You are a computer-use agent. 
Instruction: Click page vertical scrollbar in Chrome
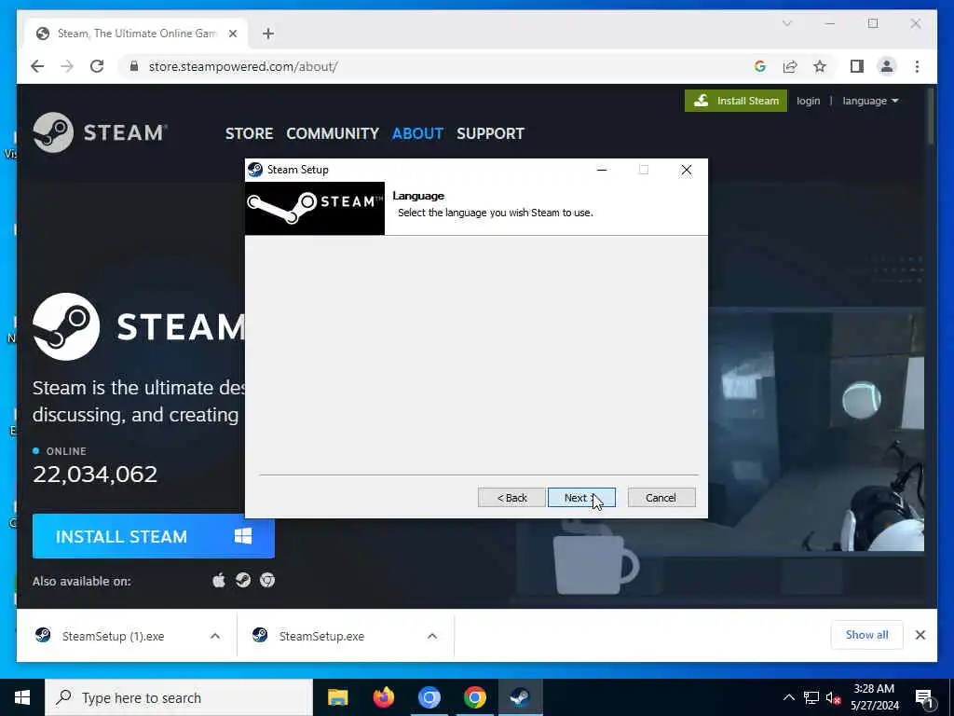[931, 117]
